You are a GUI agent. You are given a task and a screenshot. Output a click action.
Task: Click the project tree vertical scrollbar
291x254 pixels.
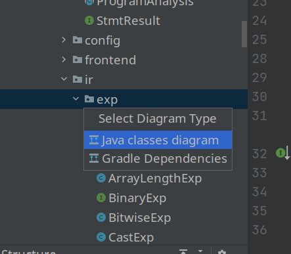pyautogui.click(x=244, y=34)
